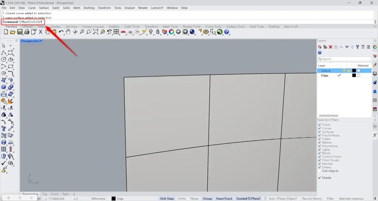The image size is (378, 201).
Task: Click the light bulb hide icon
Action: [x=151, y=32]
